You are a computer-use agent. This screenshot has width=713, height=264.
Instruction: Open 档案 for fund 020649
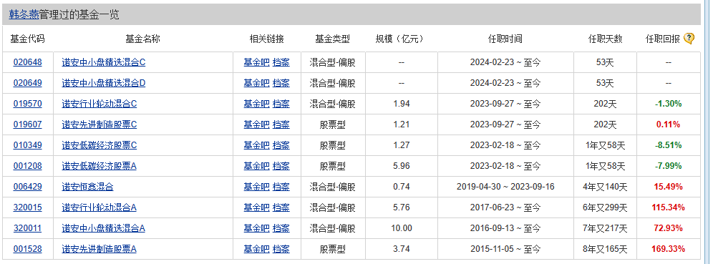coord(281,83)
